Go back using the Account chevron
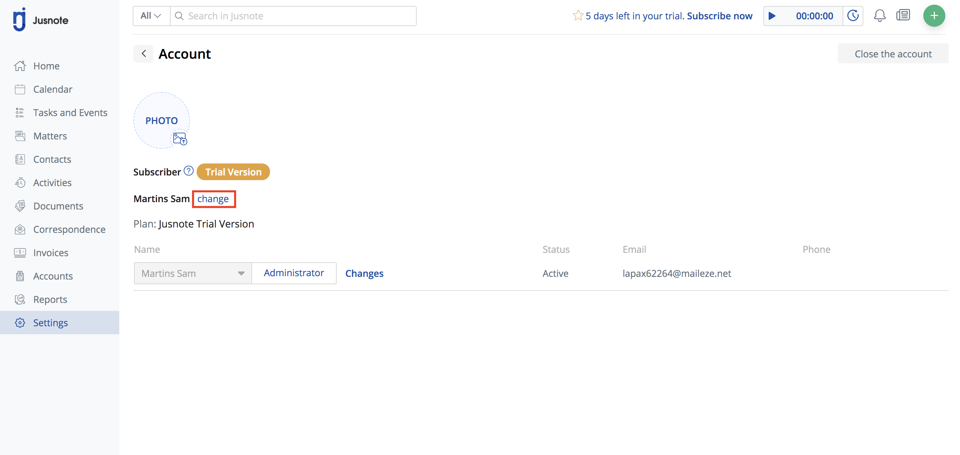 click(x=143, y=54)
